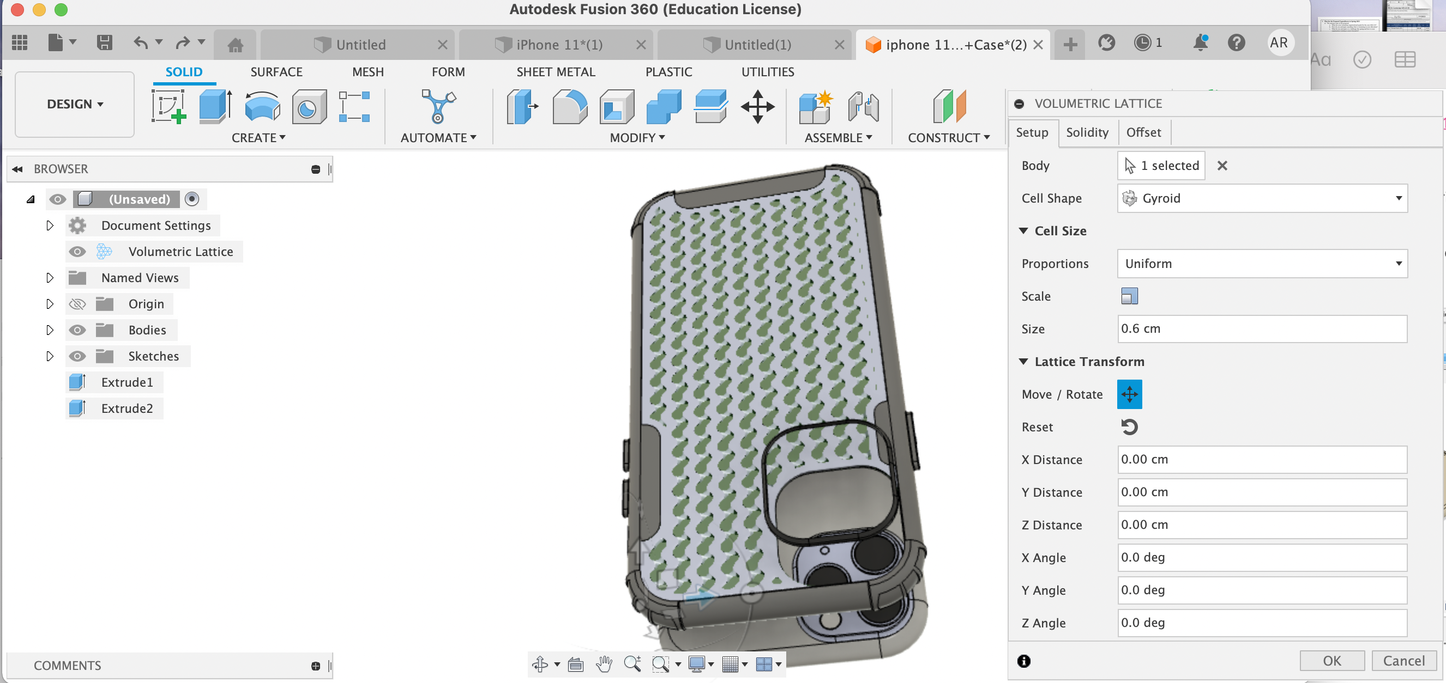Switch to the Solidity tab
Screen dimensions: 1446x683
point(1087,132)
